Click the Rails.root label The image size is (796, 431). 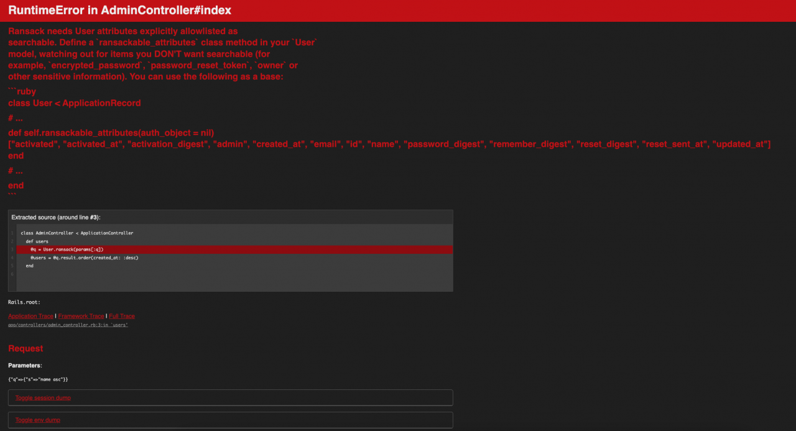(x=24, y=302)
